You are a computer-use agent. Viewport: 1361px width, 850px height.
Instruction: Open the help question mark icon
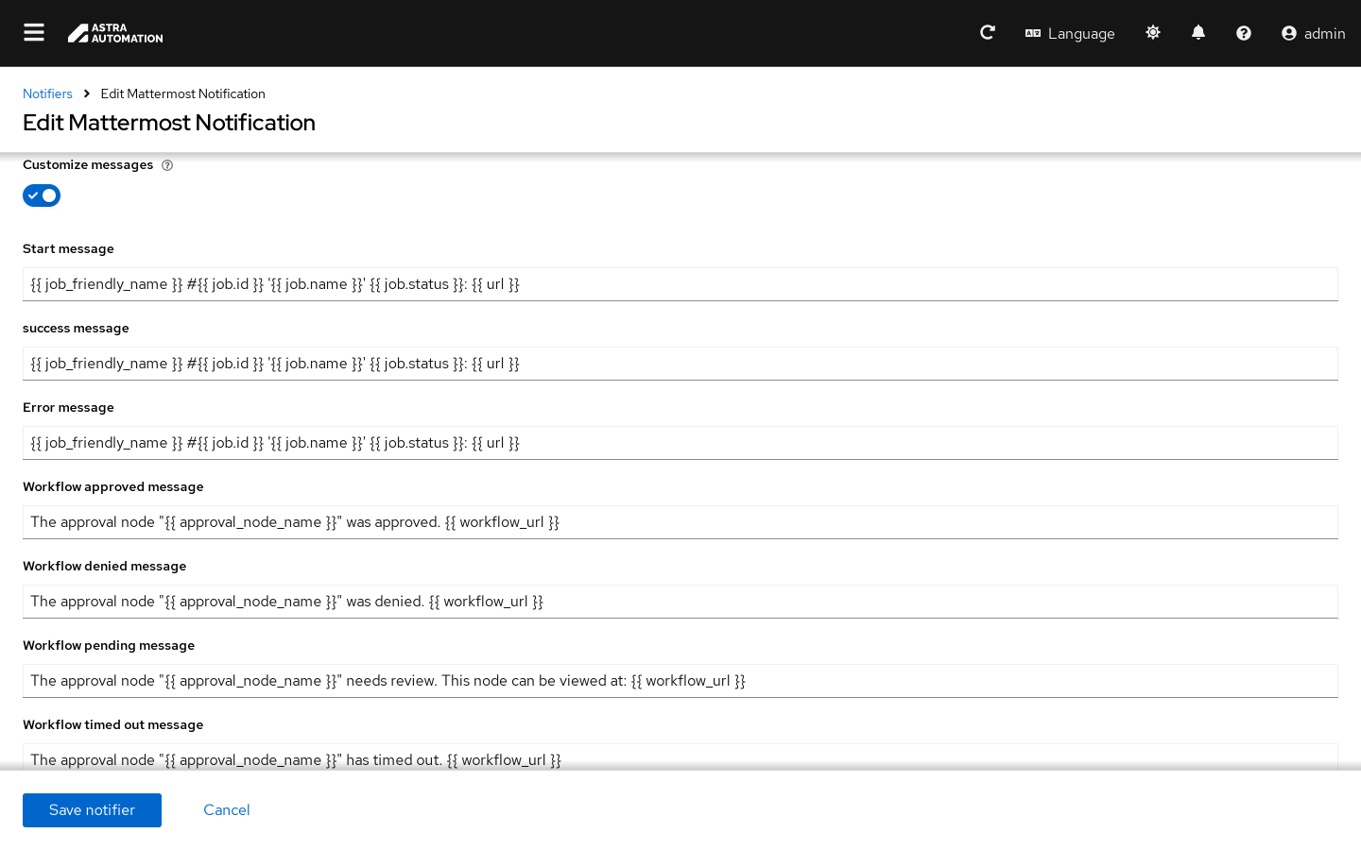[1244, 33]
